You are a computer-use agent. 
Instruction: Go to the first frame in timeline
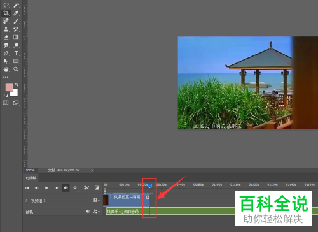click(x=27, y=188)
